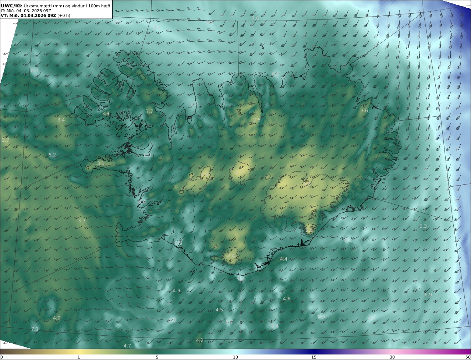This screenshot has height=360, width=471.
Task: Click the colorbar tick label 30
Action: coord(392,357)
